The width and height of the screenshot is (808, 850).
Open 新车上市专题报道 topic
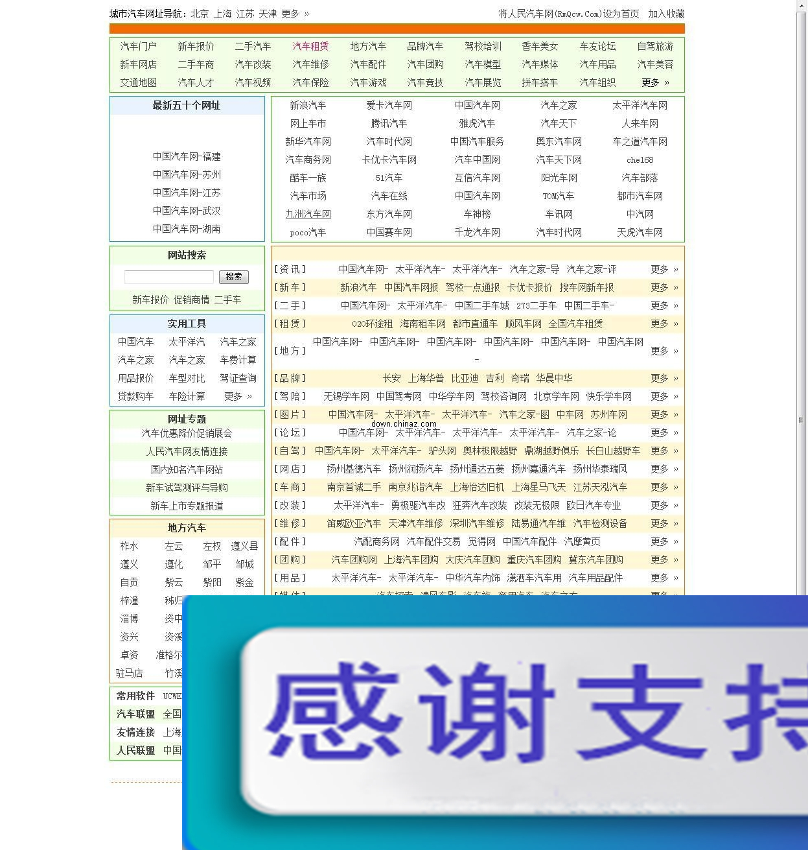click(187, 506)
